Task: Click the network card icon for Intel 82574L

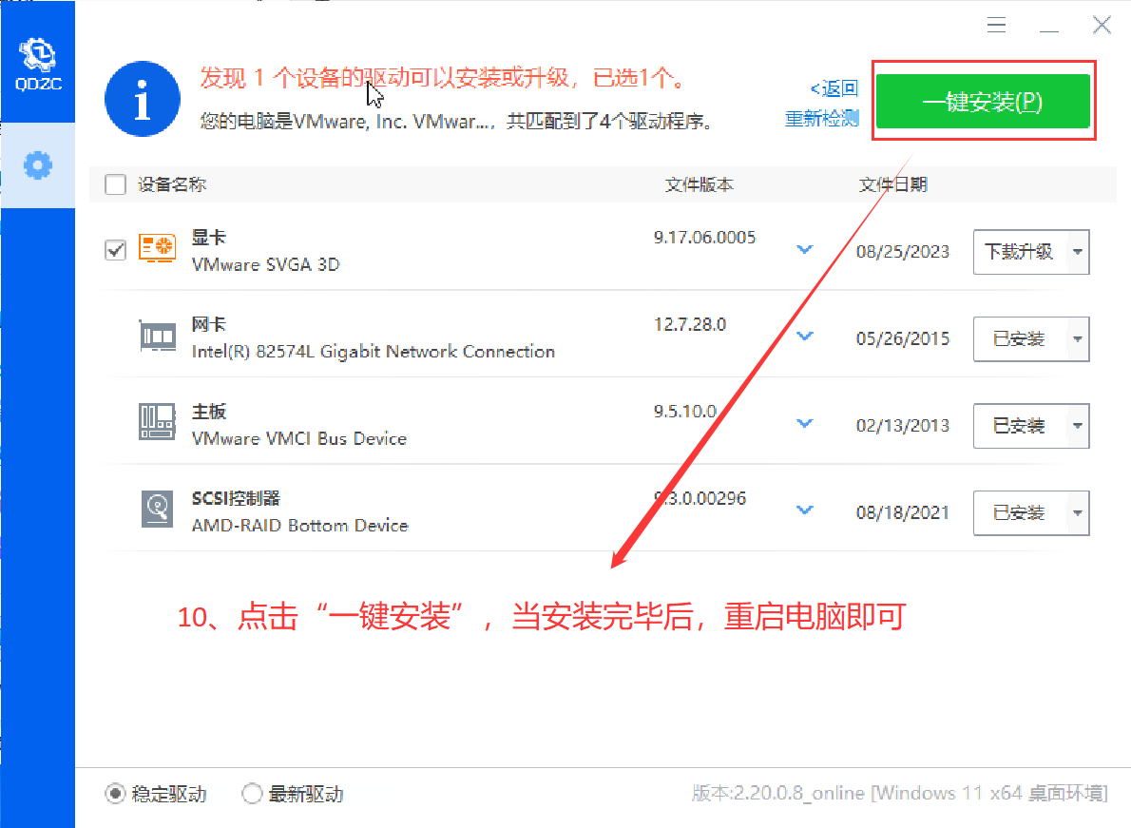Action: tap(157, 337)
